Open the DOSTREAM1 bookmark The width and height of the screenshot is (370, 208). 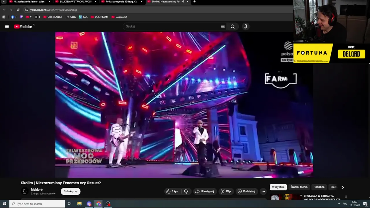coord(99,17)
